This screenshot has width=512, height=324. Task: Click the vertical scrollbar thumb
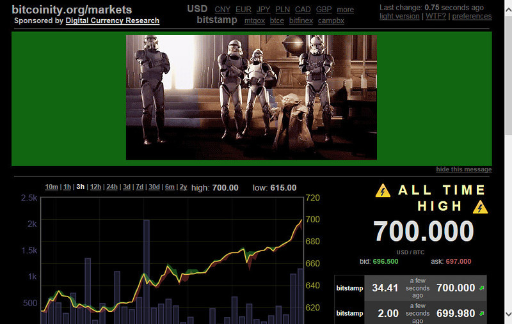tap(508, 74)
